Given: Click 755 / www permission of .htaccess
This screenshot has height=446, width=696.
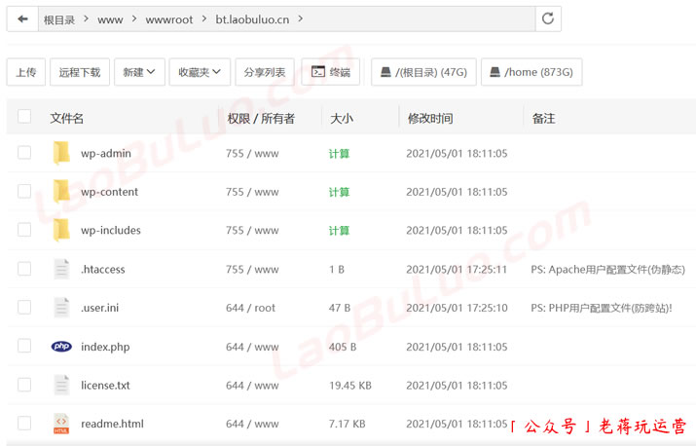Looking at the screenshot, I should pyautogui.click(x=252, y=269).
